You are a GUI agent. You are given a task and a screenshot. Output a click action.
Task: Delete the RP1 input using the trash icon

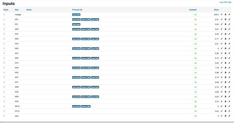226,19
